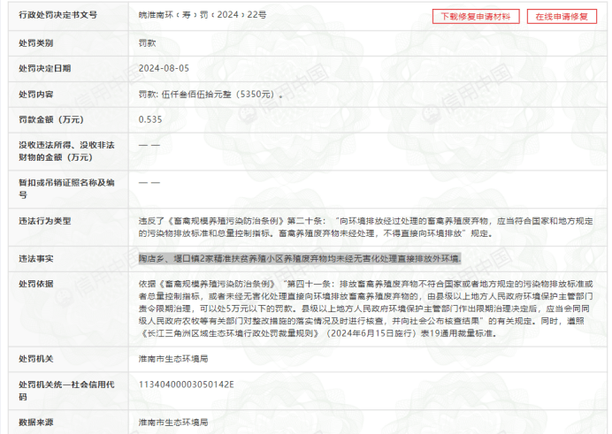The width and height of the screenshot is (612, 434).
Task: Select credit code 11340400003050142E
Action: (x=187, y=385)
